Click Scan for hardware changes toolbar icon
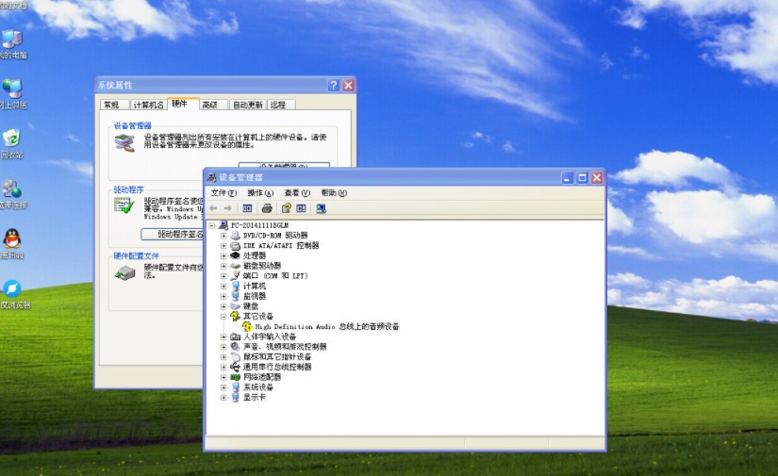Image resolution: width=778 pixels, height=476 pixels. pyautogui.click(x=321, y=208)
